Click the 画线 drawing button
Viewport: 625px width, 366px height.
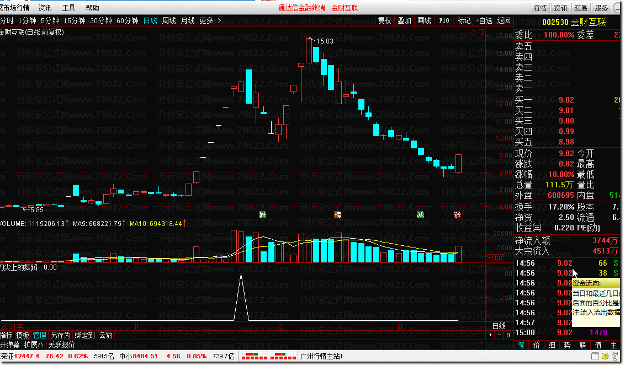tap(424, 21)
